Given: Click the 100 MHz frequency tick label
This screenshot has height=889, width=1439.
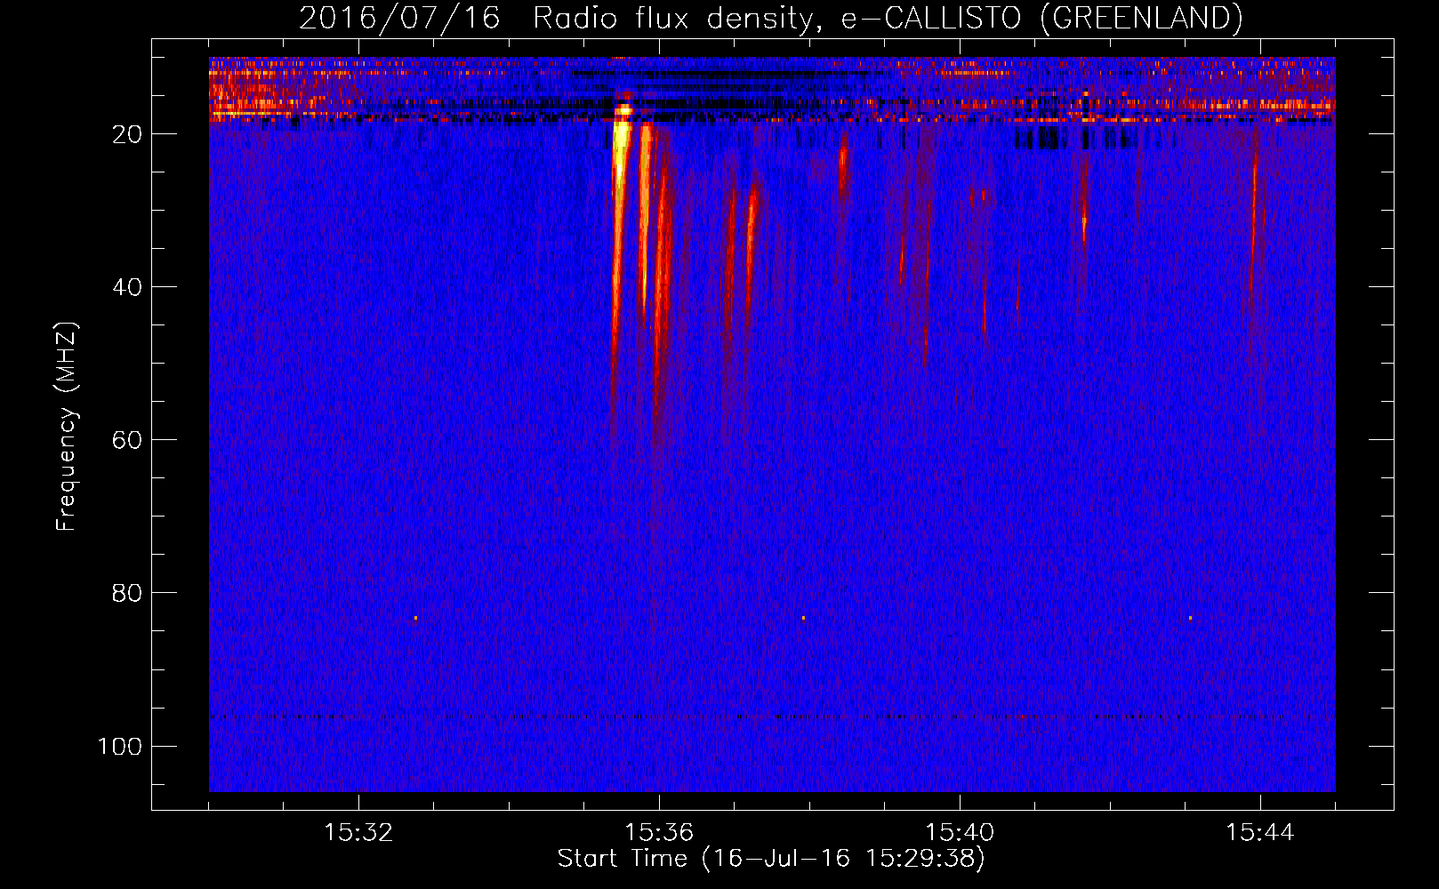Looking at the screenshot, I should tap(120, 746).
